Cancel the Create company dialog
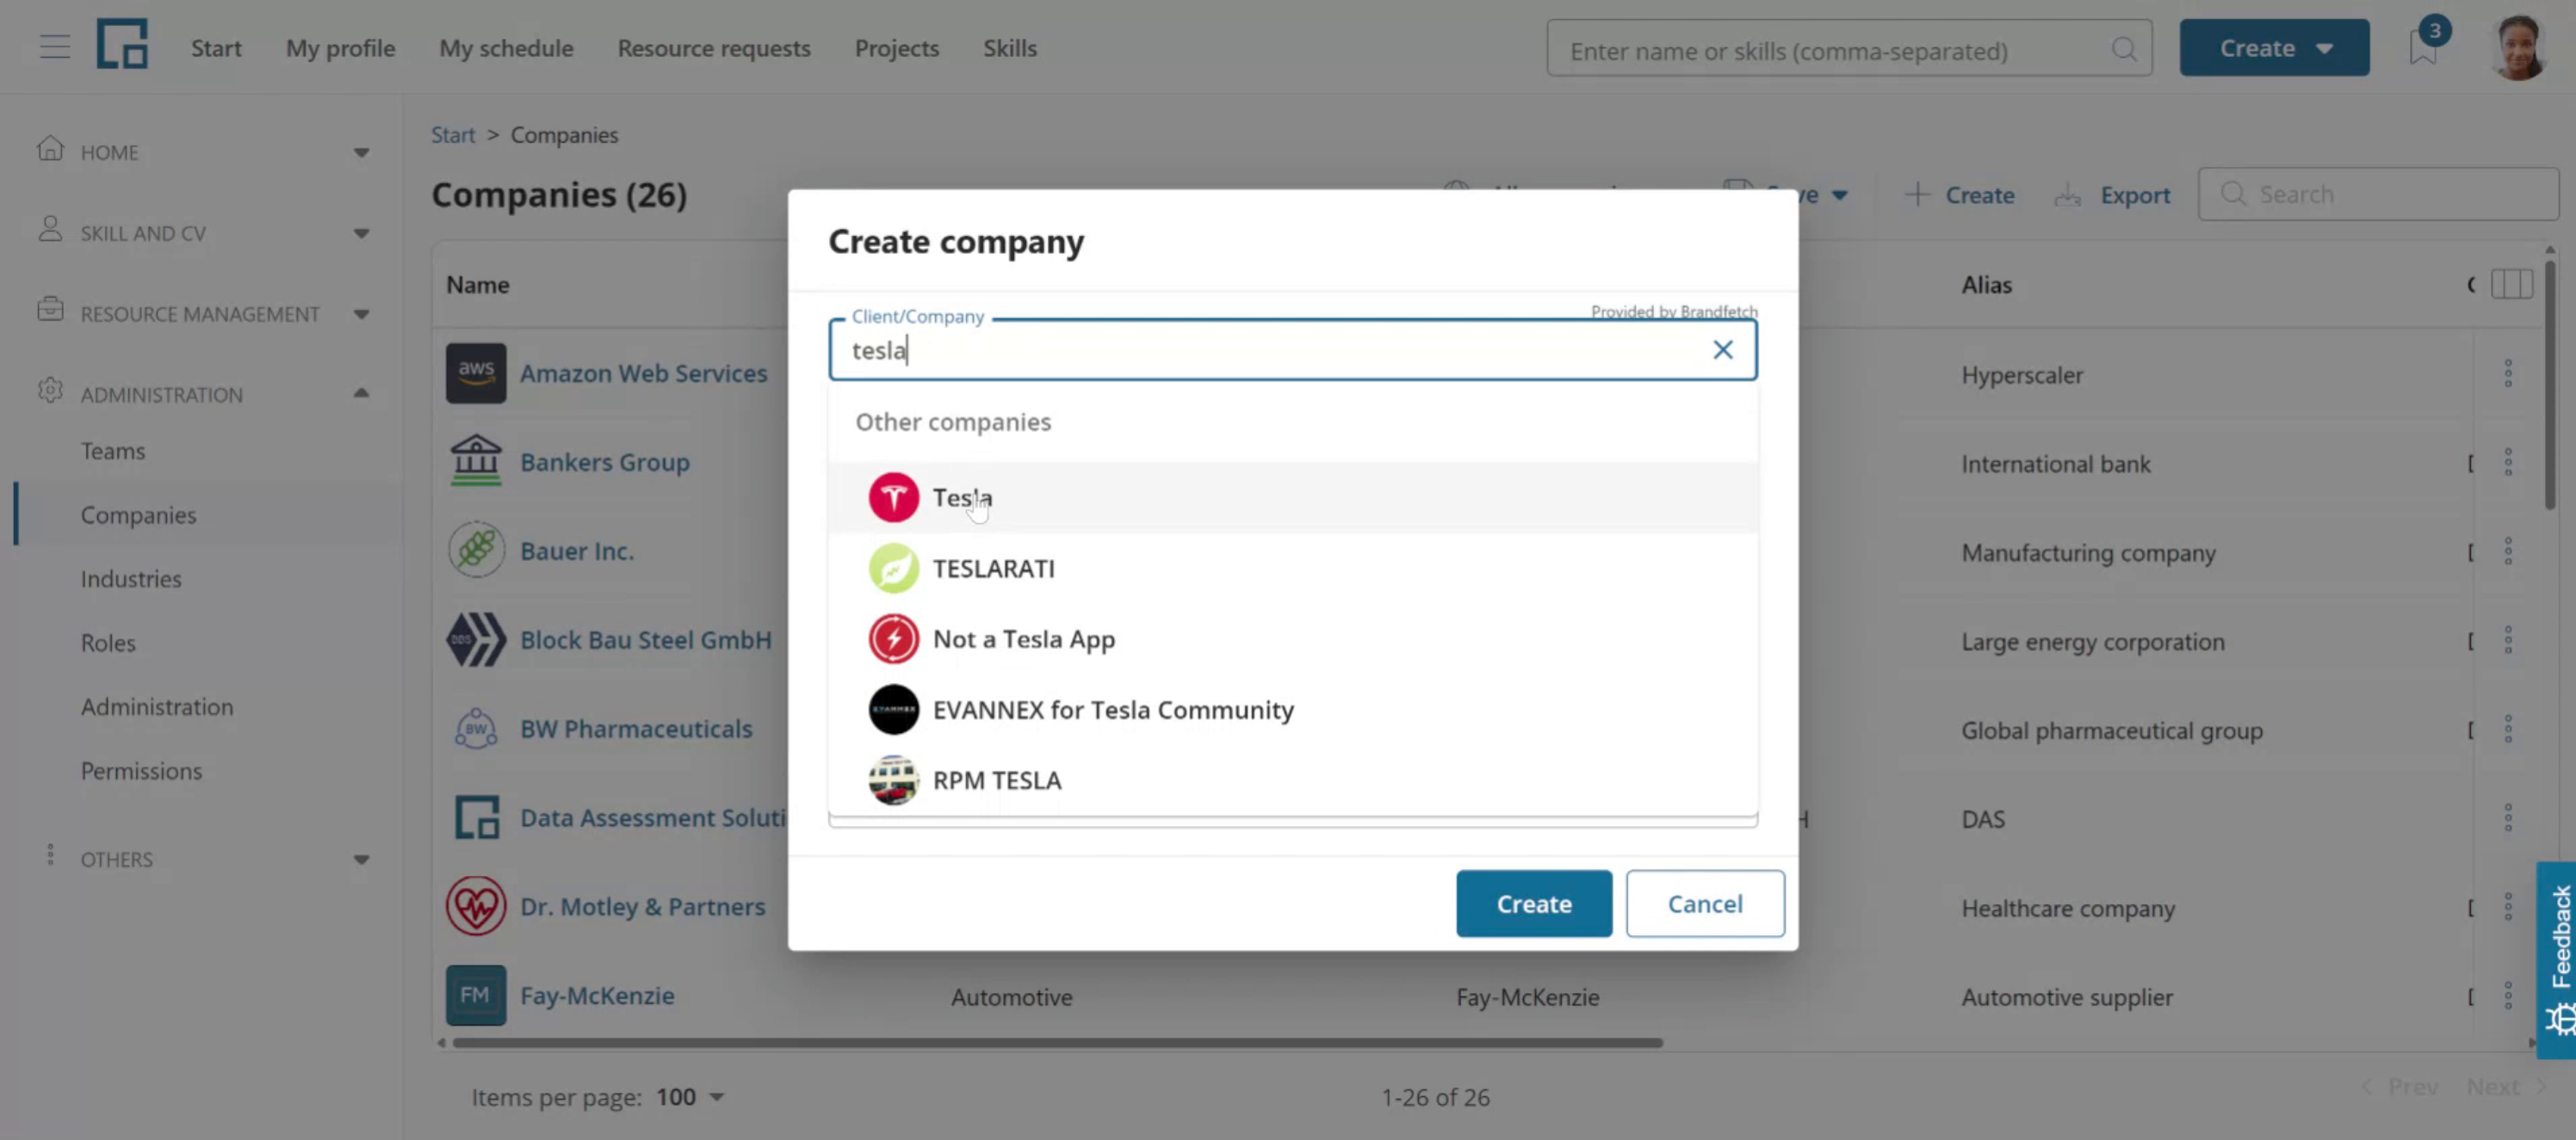Screen dimensions: 2576x1140 tap(1705, 904)
